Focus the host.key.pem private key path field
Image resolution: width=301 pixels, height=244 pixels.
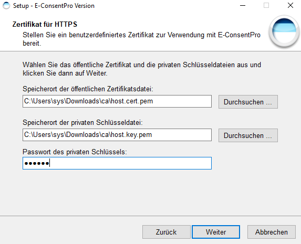click(x=117, y=135)
